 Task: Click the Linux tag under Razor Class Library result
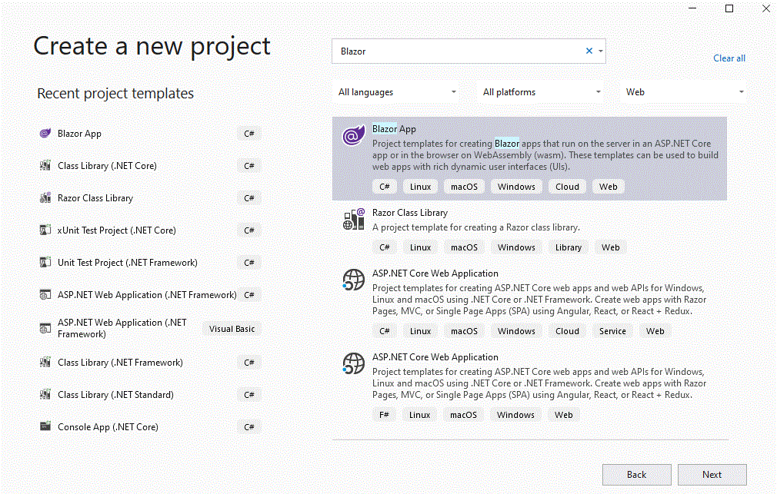[x=420, y=247]
